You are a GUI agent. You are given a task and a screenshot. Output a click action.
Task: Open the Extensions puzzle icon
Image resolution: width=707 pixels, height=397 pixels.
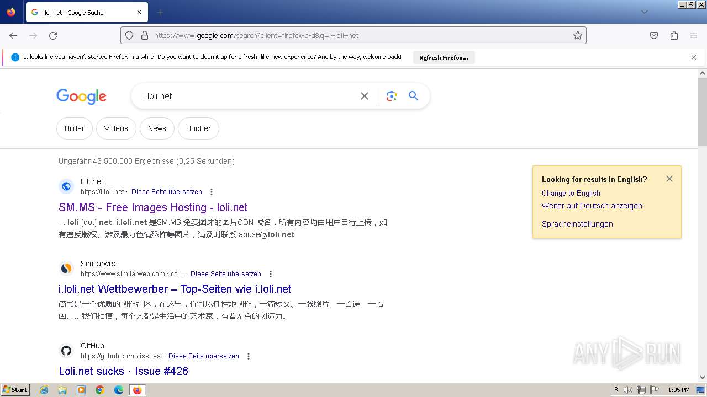point(674,35)
